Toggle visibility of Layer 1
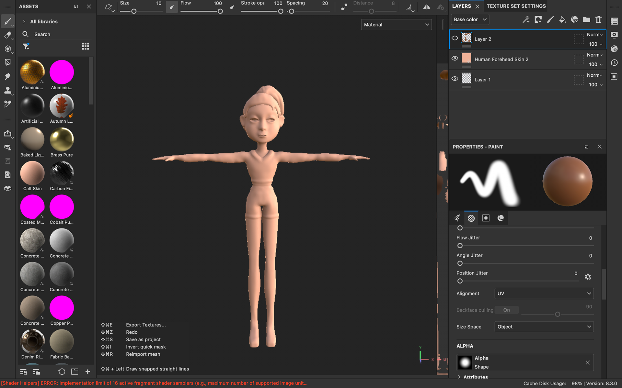The image size is (622, 388). click(455, 79)
